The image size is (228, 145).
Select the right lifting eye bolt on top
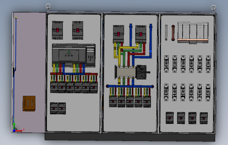213,8
